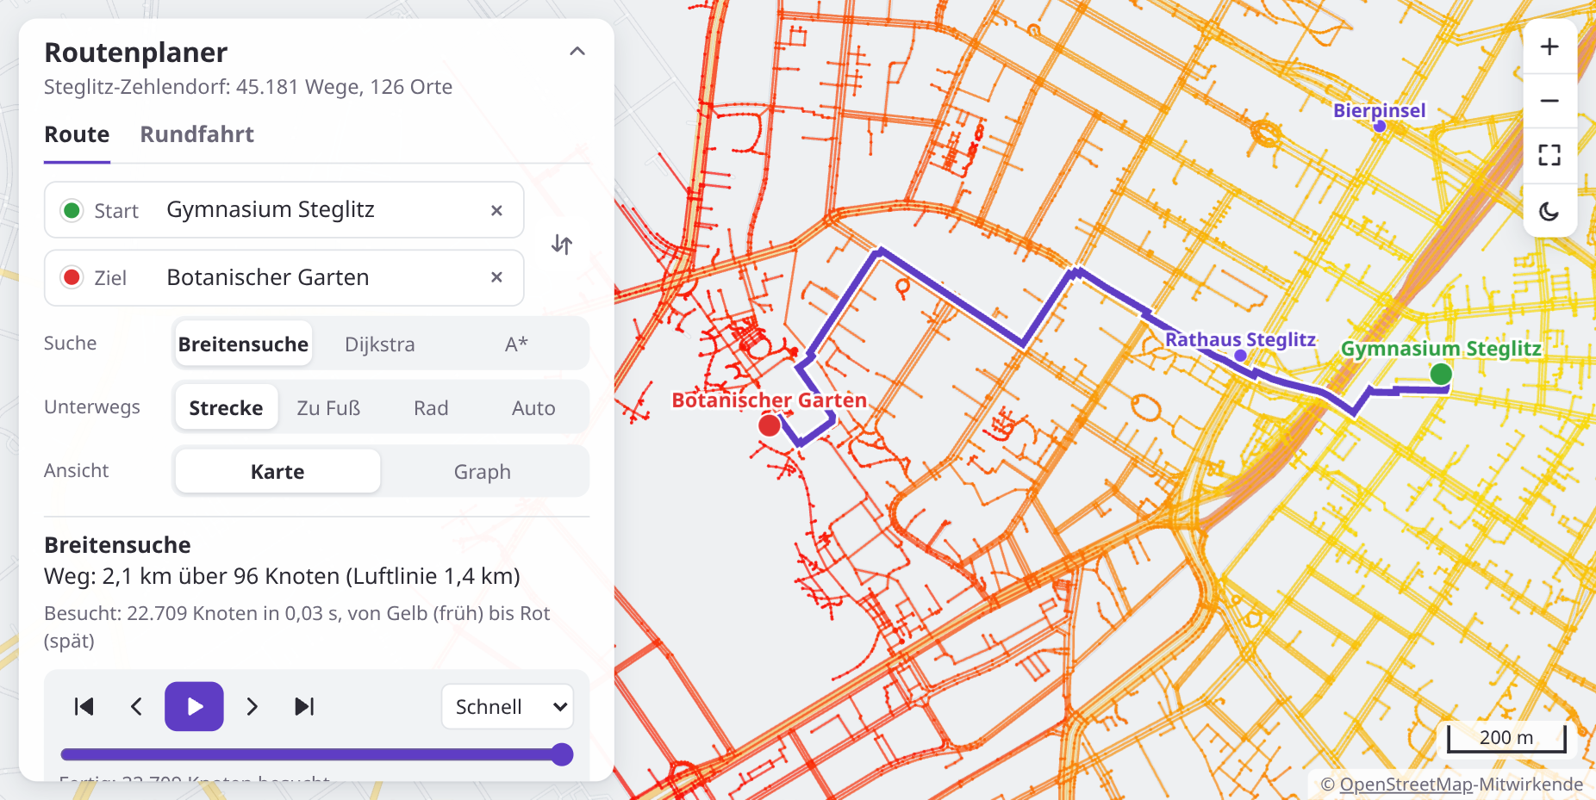The width and height of the screenshot is (1596, 800).
Task: Open the Schnell speed dropdown
Action: (508, 707)
